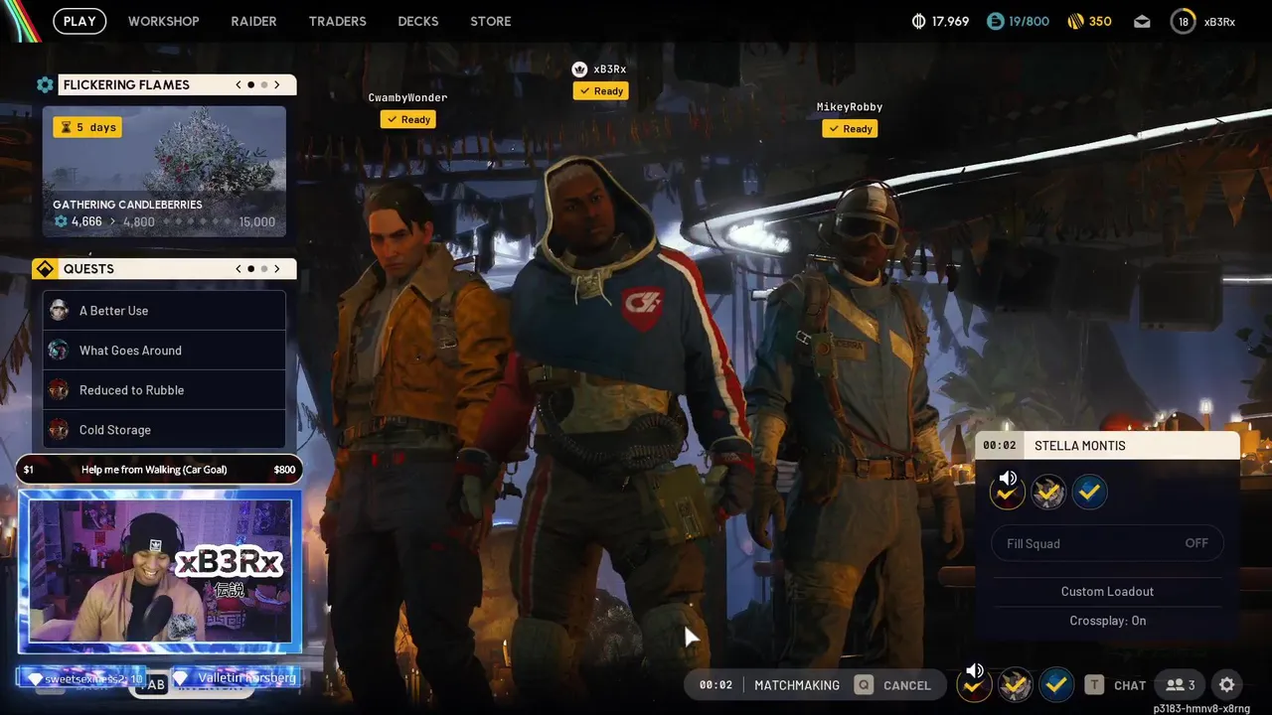Click the Help me from Walking donation goal bar

pos(159,470)
